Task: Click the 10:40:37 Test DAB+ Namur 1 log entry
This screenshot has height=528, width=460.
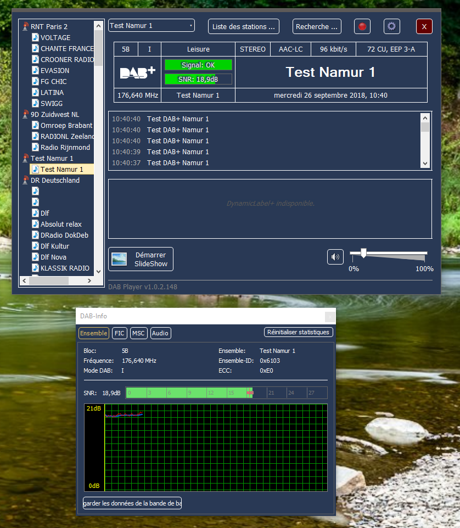Action: click(x=161, y=162)
